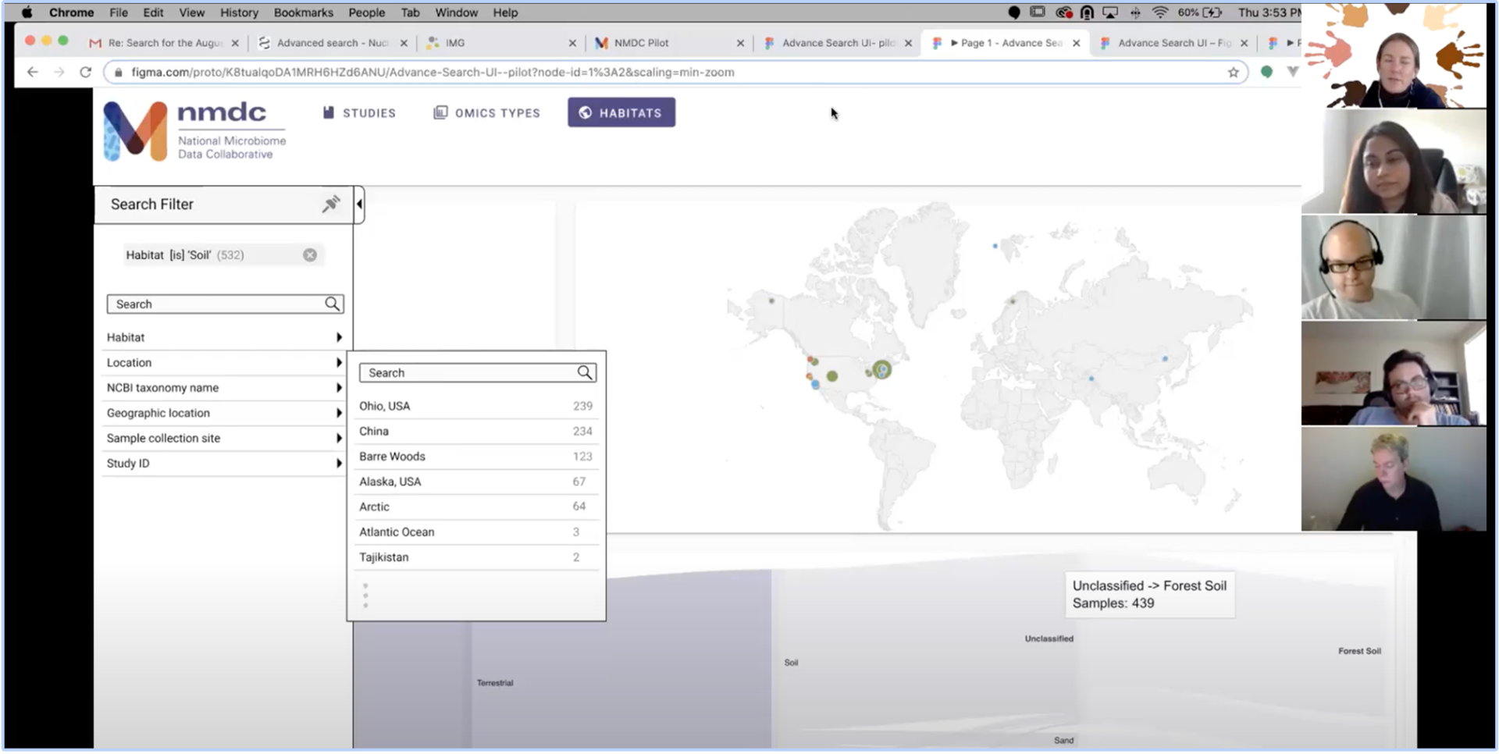Select Arctic in location list

476,507
